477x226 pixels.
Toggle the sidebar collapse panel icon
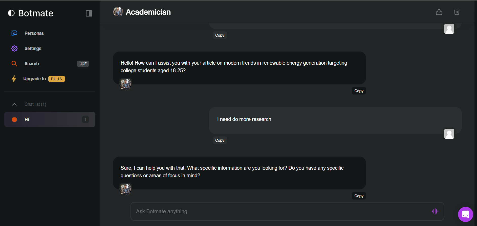[89, 13]
